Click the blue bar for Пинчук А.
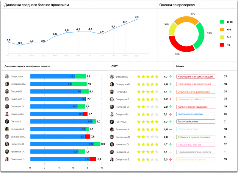Image resolution: width=238 pixels, height=173 pixels. (x=59, y=122)
